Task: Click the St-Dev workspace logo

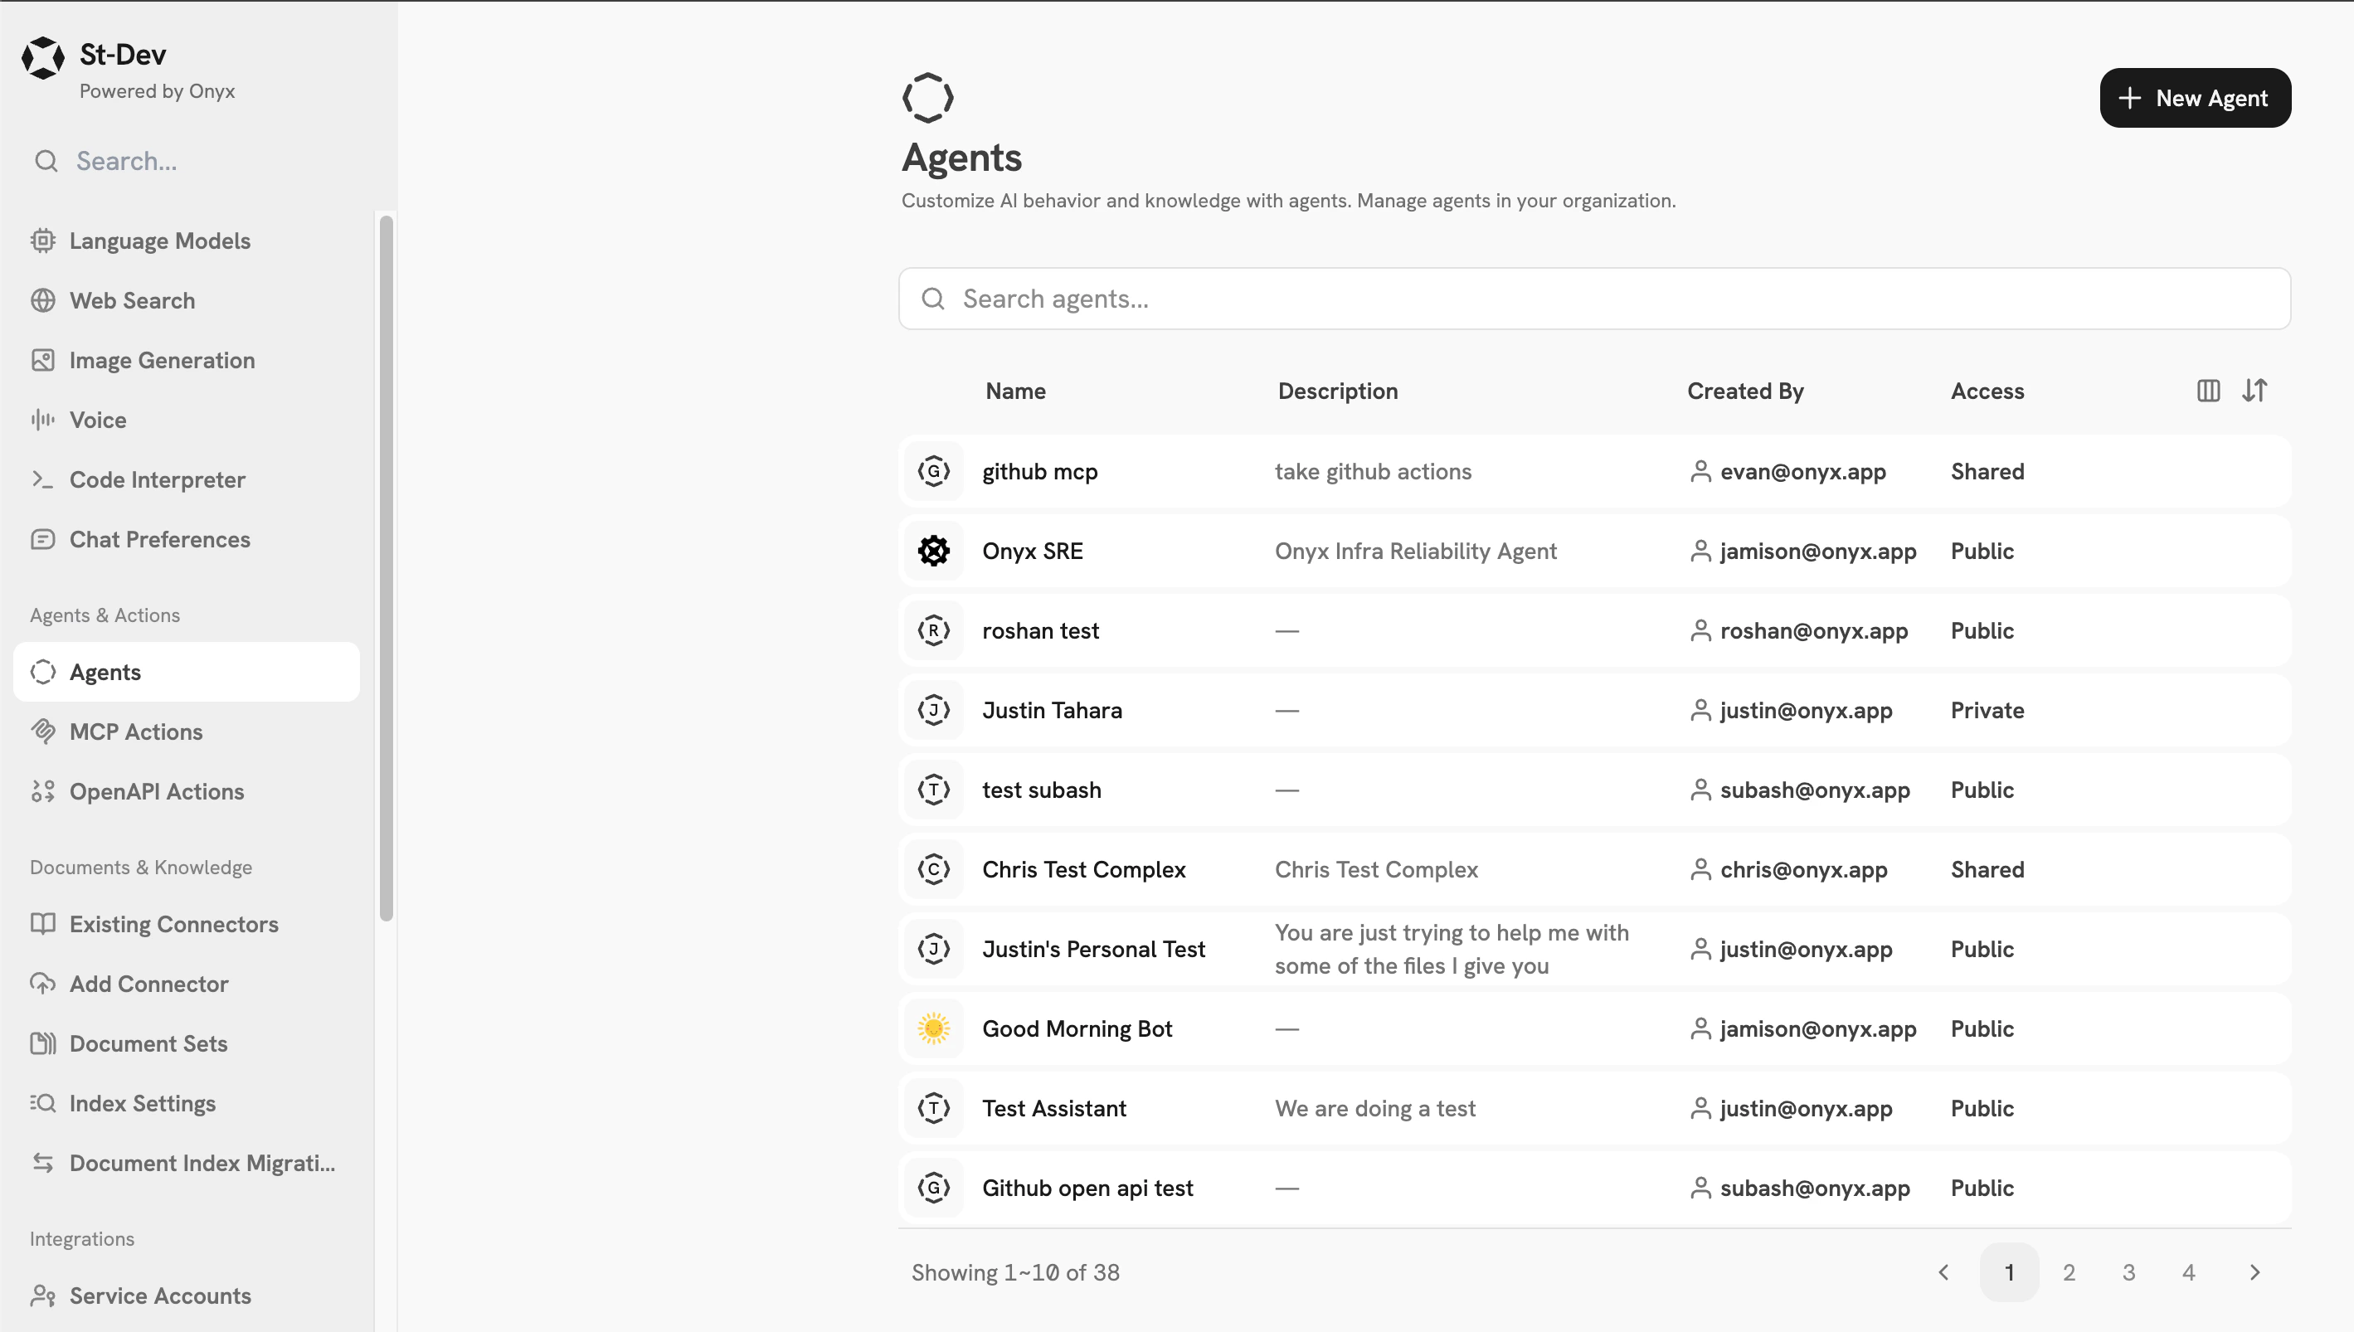Action: pyautogui.click(x=42, y=57)
